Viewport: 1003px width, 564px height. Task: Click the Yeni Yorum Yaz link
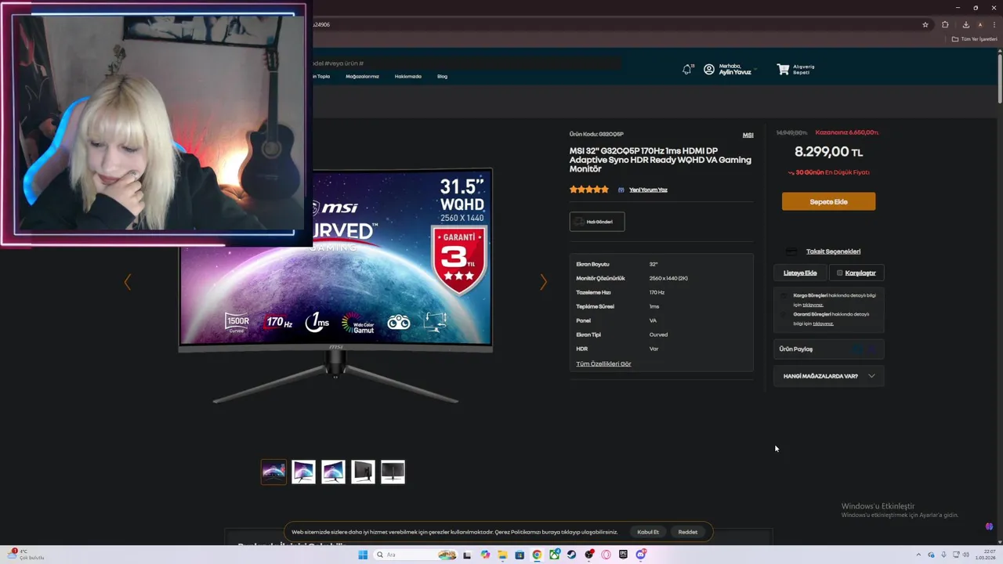(648, 190)
